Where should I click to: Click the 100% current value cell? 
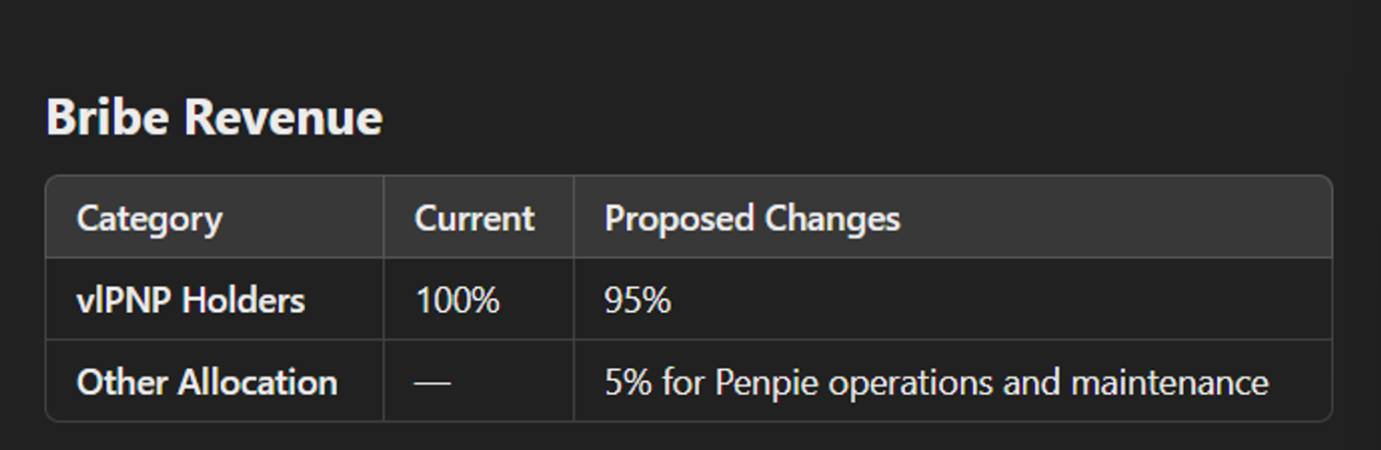click(x=458, y=301)
